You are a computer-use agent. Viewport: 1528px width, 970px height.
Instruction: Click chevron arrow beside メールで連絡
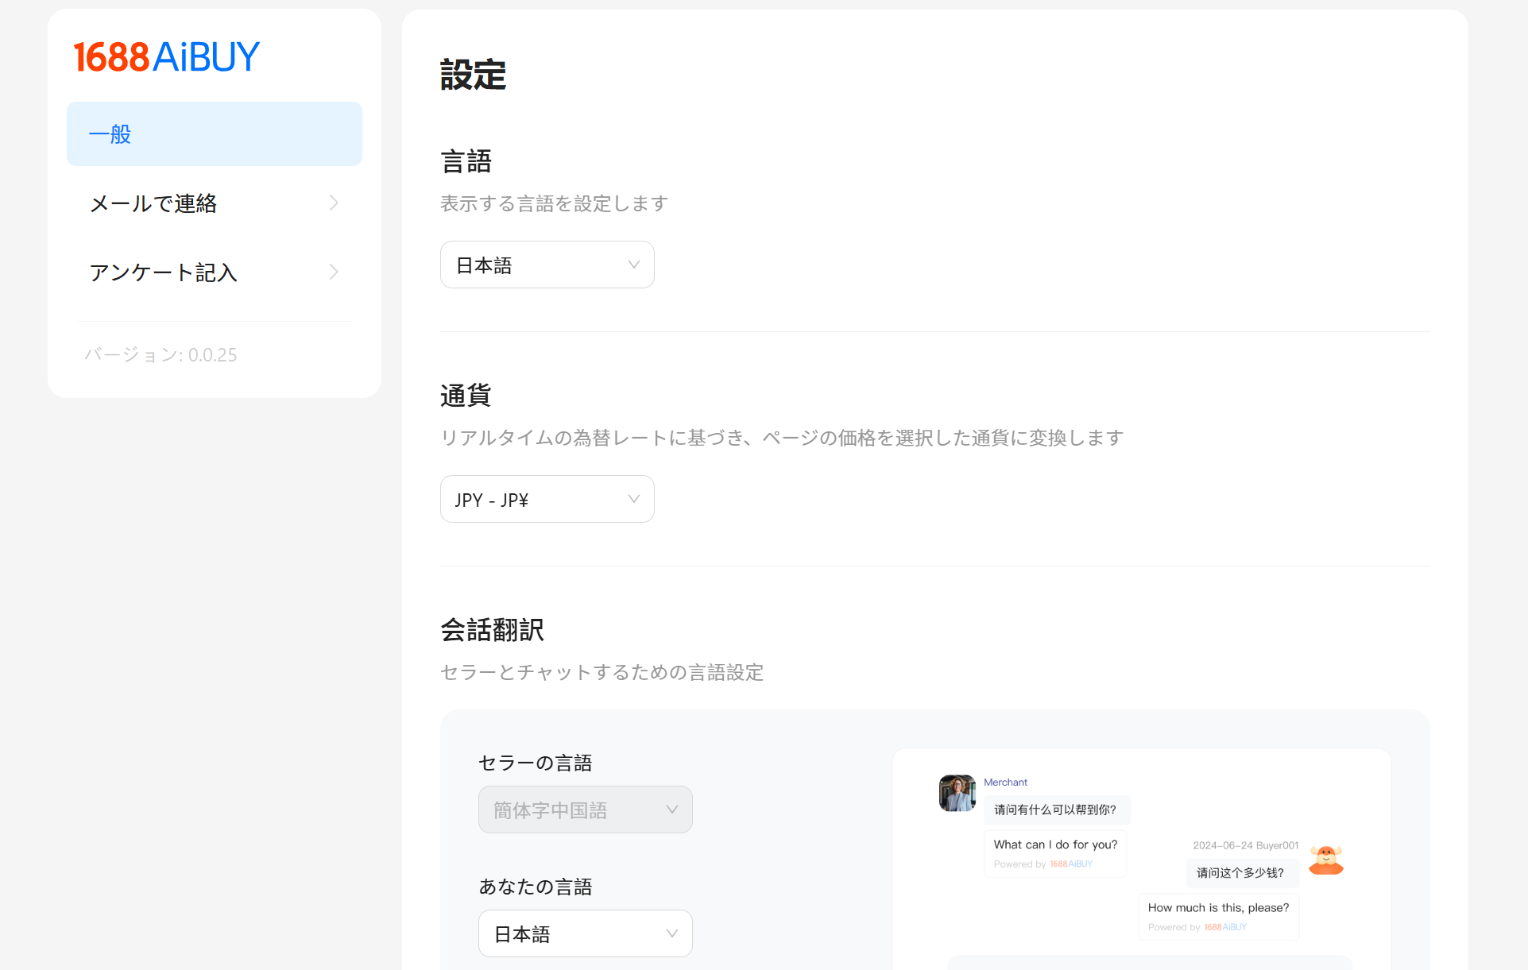334,203
